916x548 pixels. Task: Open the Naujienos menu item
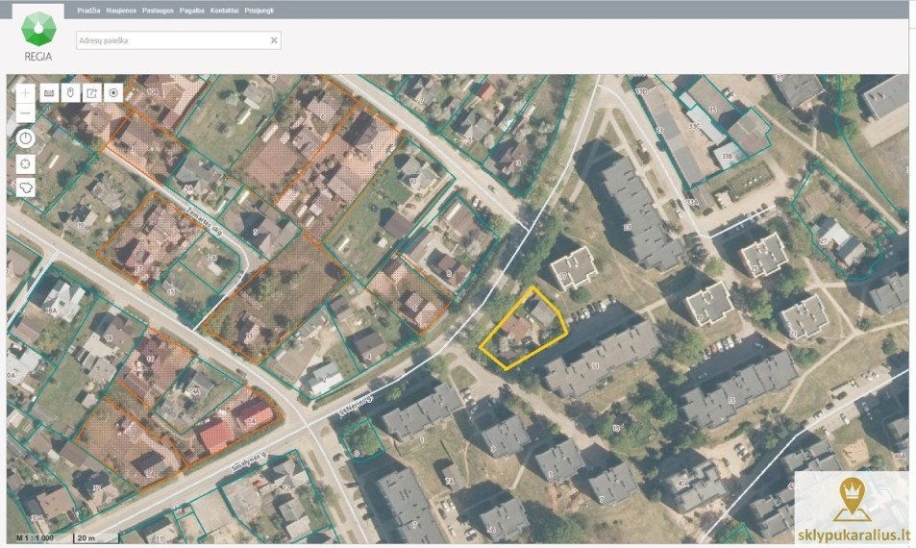point(121,11)
